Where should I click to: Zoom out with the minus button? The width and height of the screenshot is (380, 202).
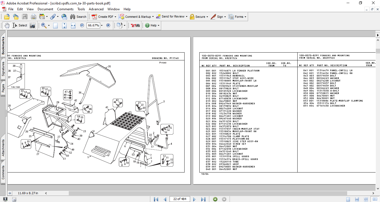point(82,25)
